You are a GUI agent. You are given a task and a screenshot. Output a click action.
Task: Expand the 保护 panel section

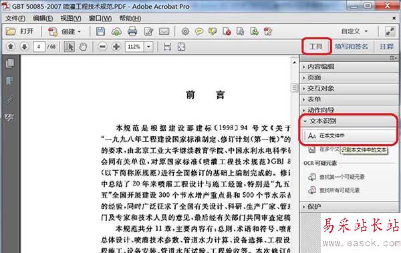pyautogui.click(x=349, y=206)
